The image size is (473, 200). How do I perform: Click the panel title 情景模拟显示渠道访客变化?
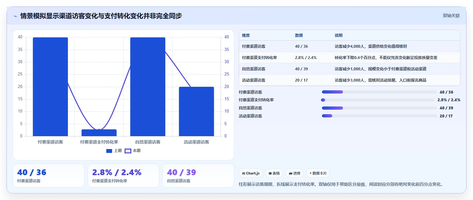[101, 16]
